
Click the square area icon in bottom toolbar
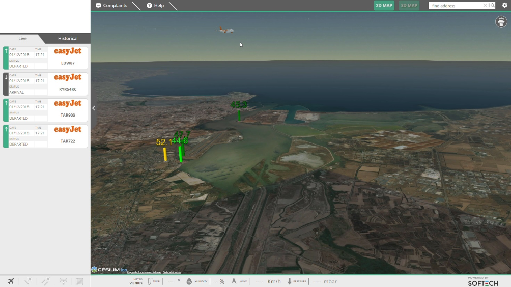(80, 281)
